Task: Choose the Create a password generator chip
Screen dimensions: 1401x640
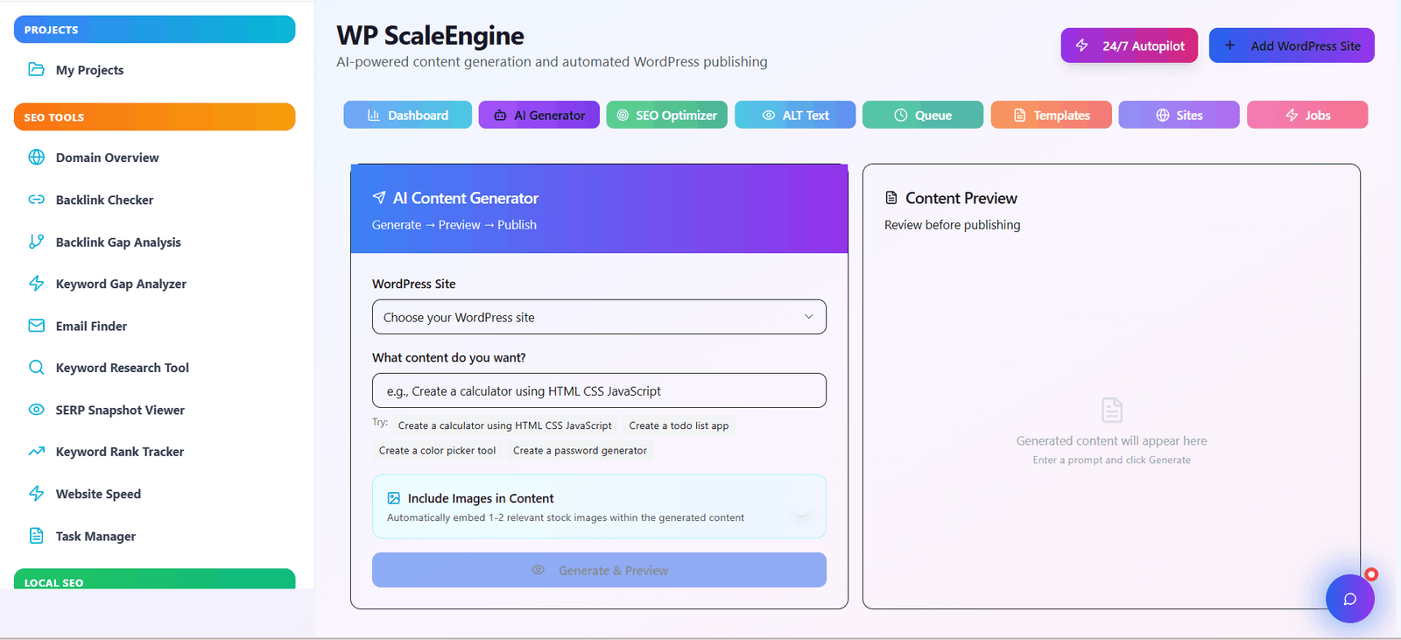Action: click(580, 450)
